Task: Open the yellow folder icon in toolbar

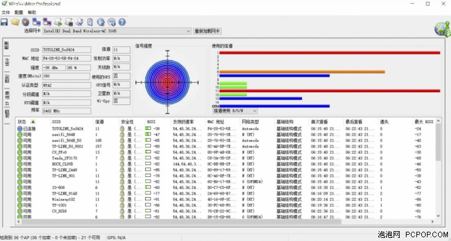Action: [15, 22]
